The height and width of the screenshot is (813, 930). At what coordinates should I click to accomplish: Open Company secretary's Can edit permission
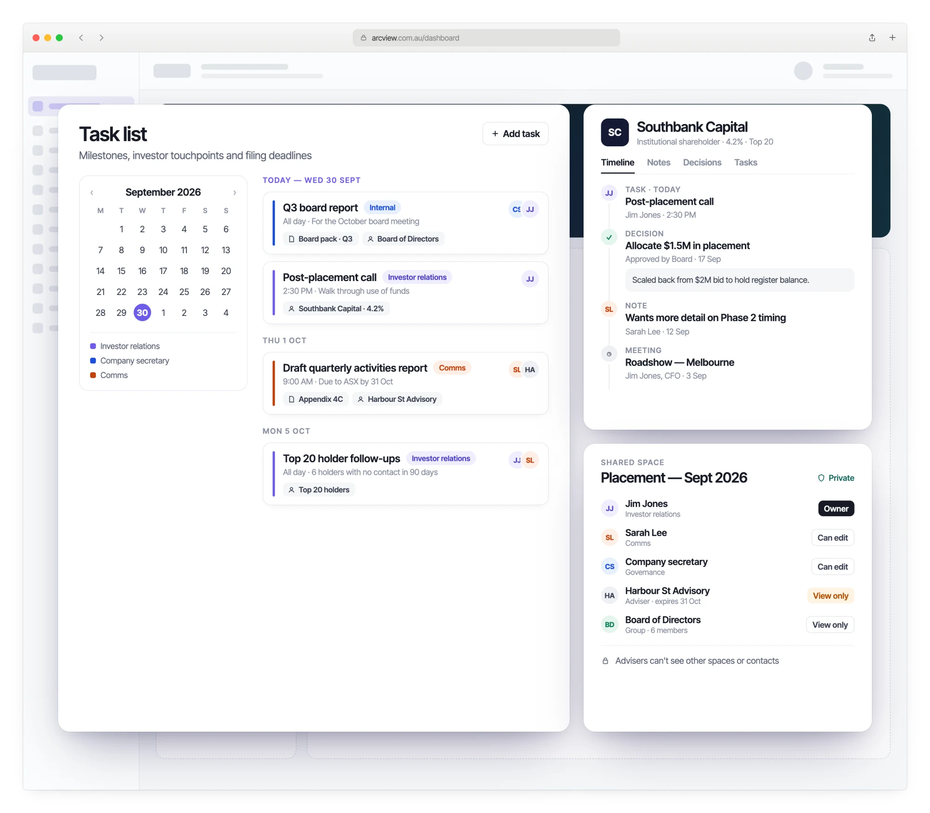click(832, 567)
